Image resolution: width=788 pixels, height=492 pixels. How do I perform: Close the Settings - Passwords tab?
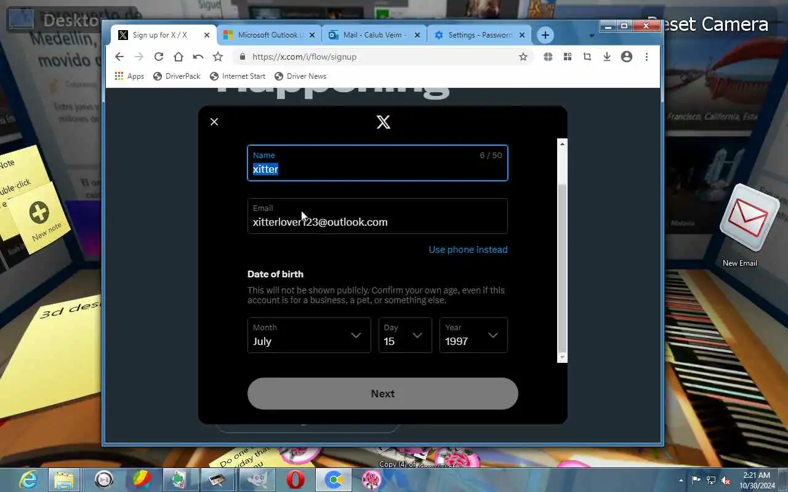tap(523, 35)
